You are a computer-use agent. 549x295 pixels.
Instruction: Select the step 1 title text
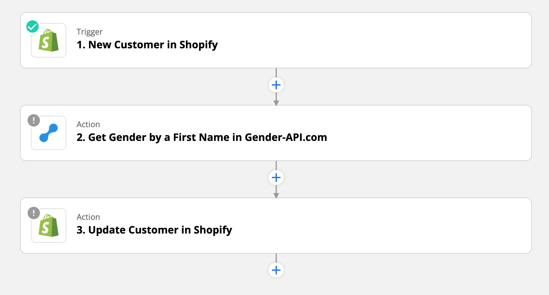(147, 45)
